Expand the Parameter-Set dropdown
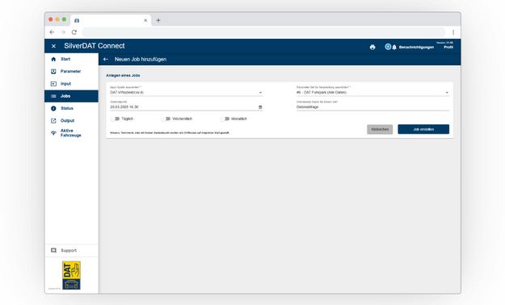 click(x=372, y=92)
